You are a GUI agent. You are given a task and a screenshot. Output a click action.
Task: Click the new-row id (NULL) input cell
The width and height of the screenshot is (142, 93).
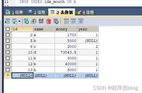point(22,75)
